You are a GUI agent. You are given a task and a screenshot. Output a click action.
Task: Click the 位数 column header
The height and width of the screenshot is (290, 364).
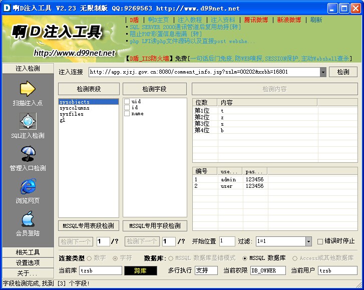(x=205, y=102)
